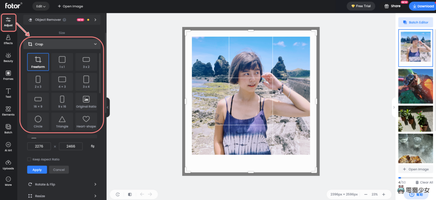Open the Edit dropdown menu
Image resolution: width=436 pixels, height=200 pixels.
click(x=41, y=6)
